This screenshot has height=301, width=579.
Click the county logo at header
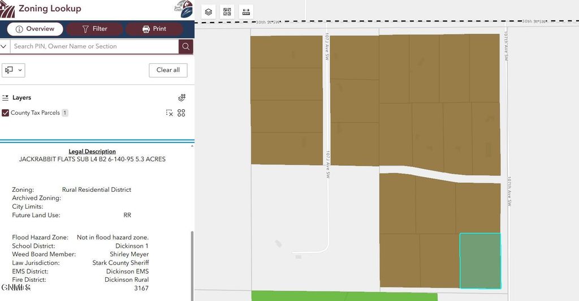(x=183, y=10)
